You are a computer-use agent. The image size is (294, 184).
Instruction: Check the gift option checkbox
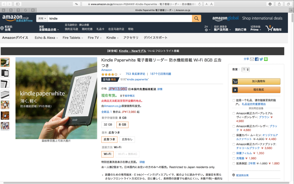(234, 100)
